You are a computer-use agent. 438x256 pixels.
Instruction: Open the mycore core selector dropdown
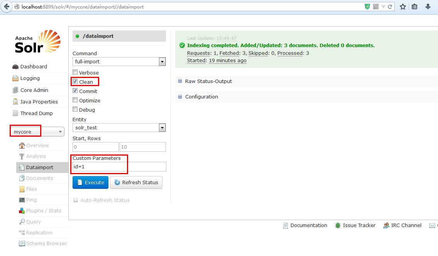(37, 132)
